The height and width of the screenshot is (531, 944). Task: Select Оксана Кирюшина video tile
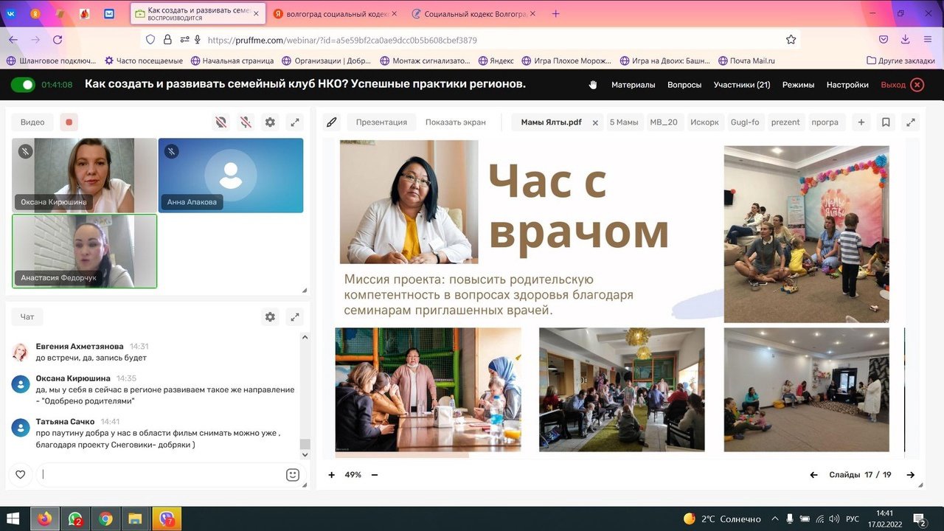[x=84, y=176]
